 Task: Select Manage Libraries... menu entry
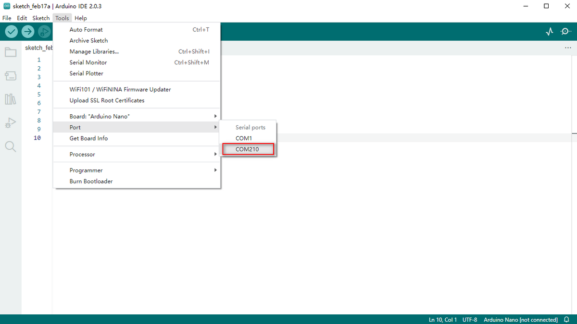click(x=137, y=51)
